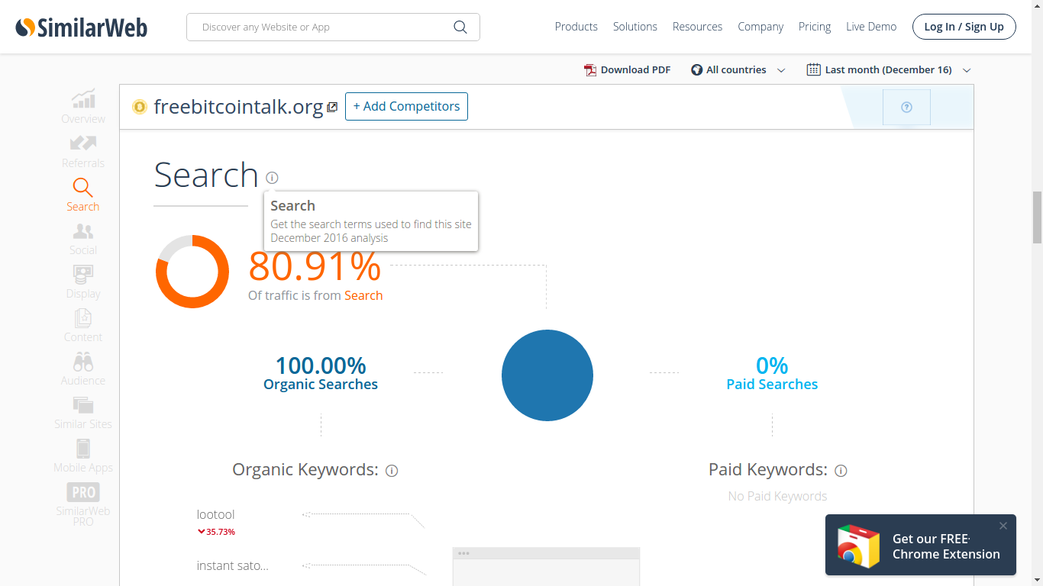This screenshot has width=1043, height=586.
Task: Open the Overview sidebar section
Action: coord(83,106)
